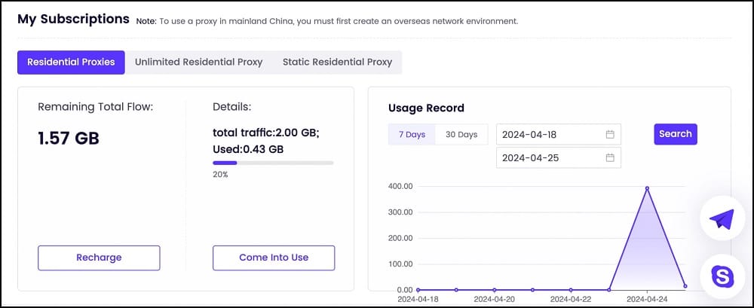Open the Skype contact icon
This screenshot has height=308, width=754.
(723, 277)
